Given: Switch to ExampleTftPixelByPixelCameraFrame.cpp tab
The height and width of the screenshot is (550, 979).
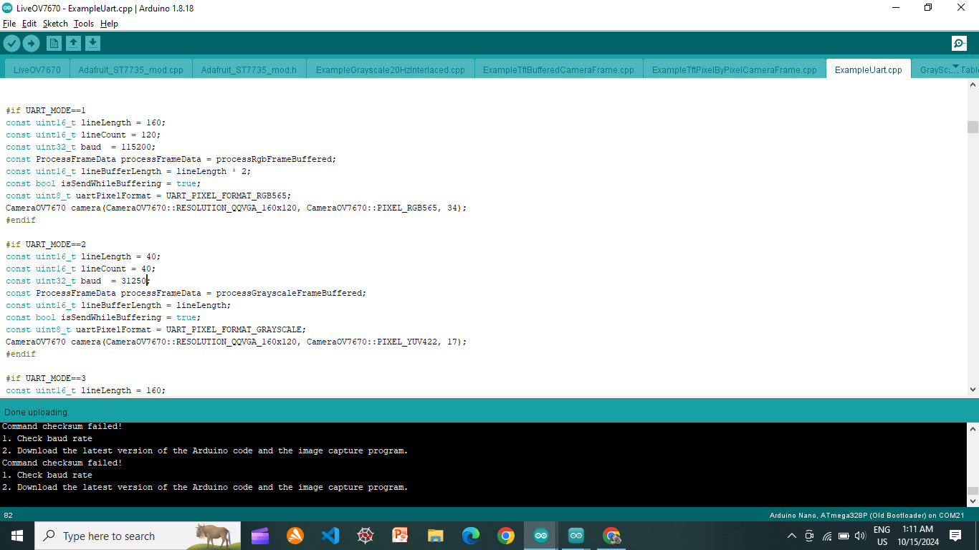Looking at the screenshot, I should point(735,69).
